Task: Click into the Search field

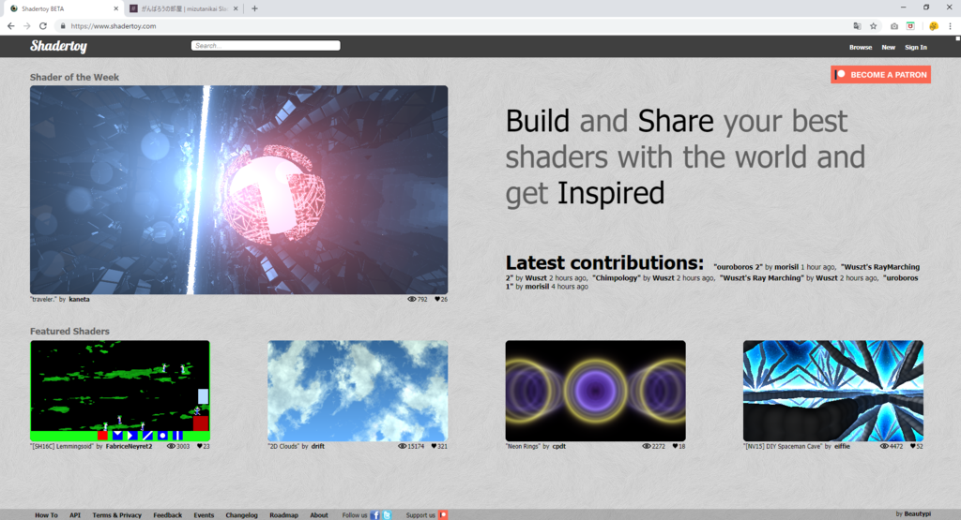Action: click(266, 45)
